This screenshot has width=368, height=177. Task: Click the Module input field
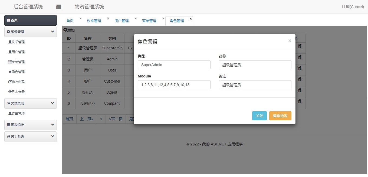pos(174,85)
